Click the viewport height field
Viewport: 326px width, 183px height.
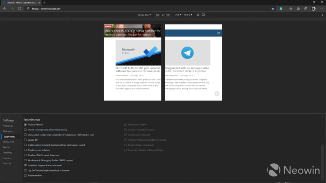coord(168,15)
